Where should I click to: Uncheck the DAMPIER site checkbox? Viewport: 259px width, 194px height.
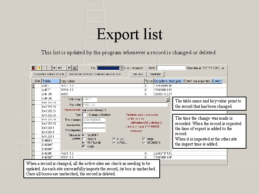pos(83,135)
